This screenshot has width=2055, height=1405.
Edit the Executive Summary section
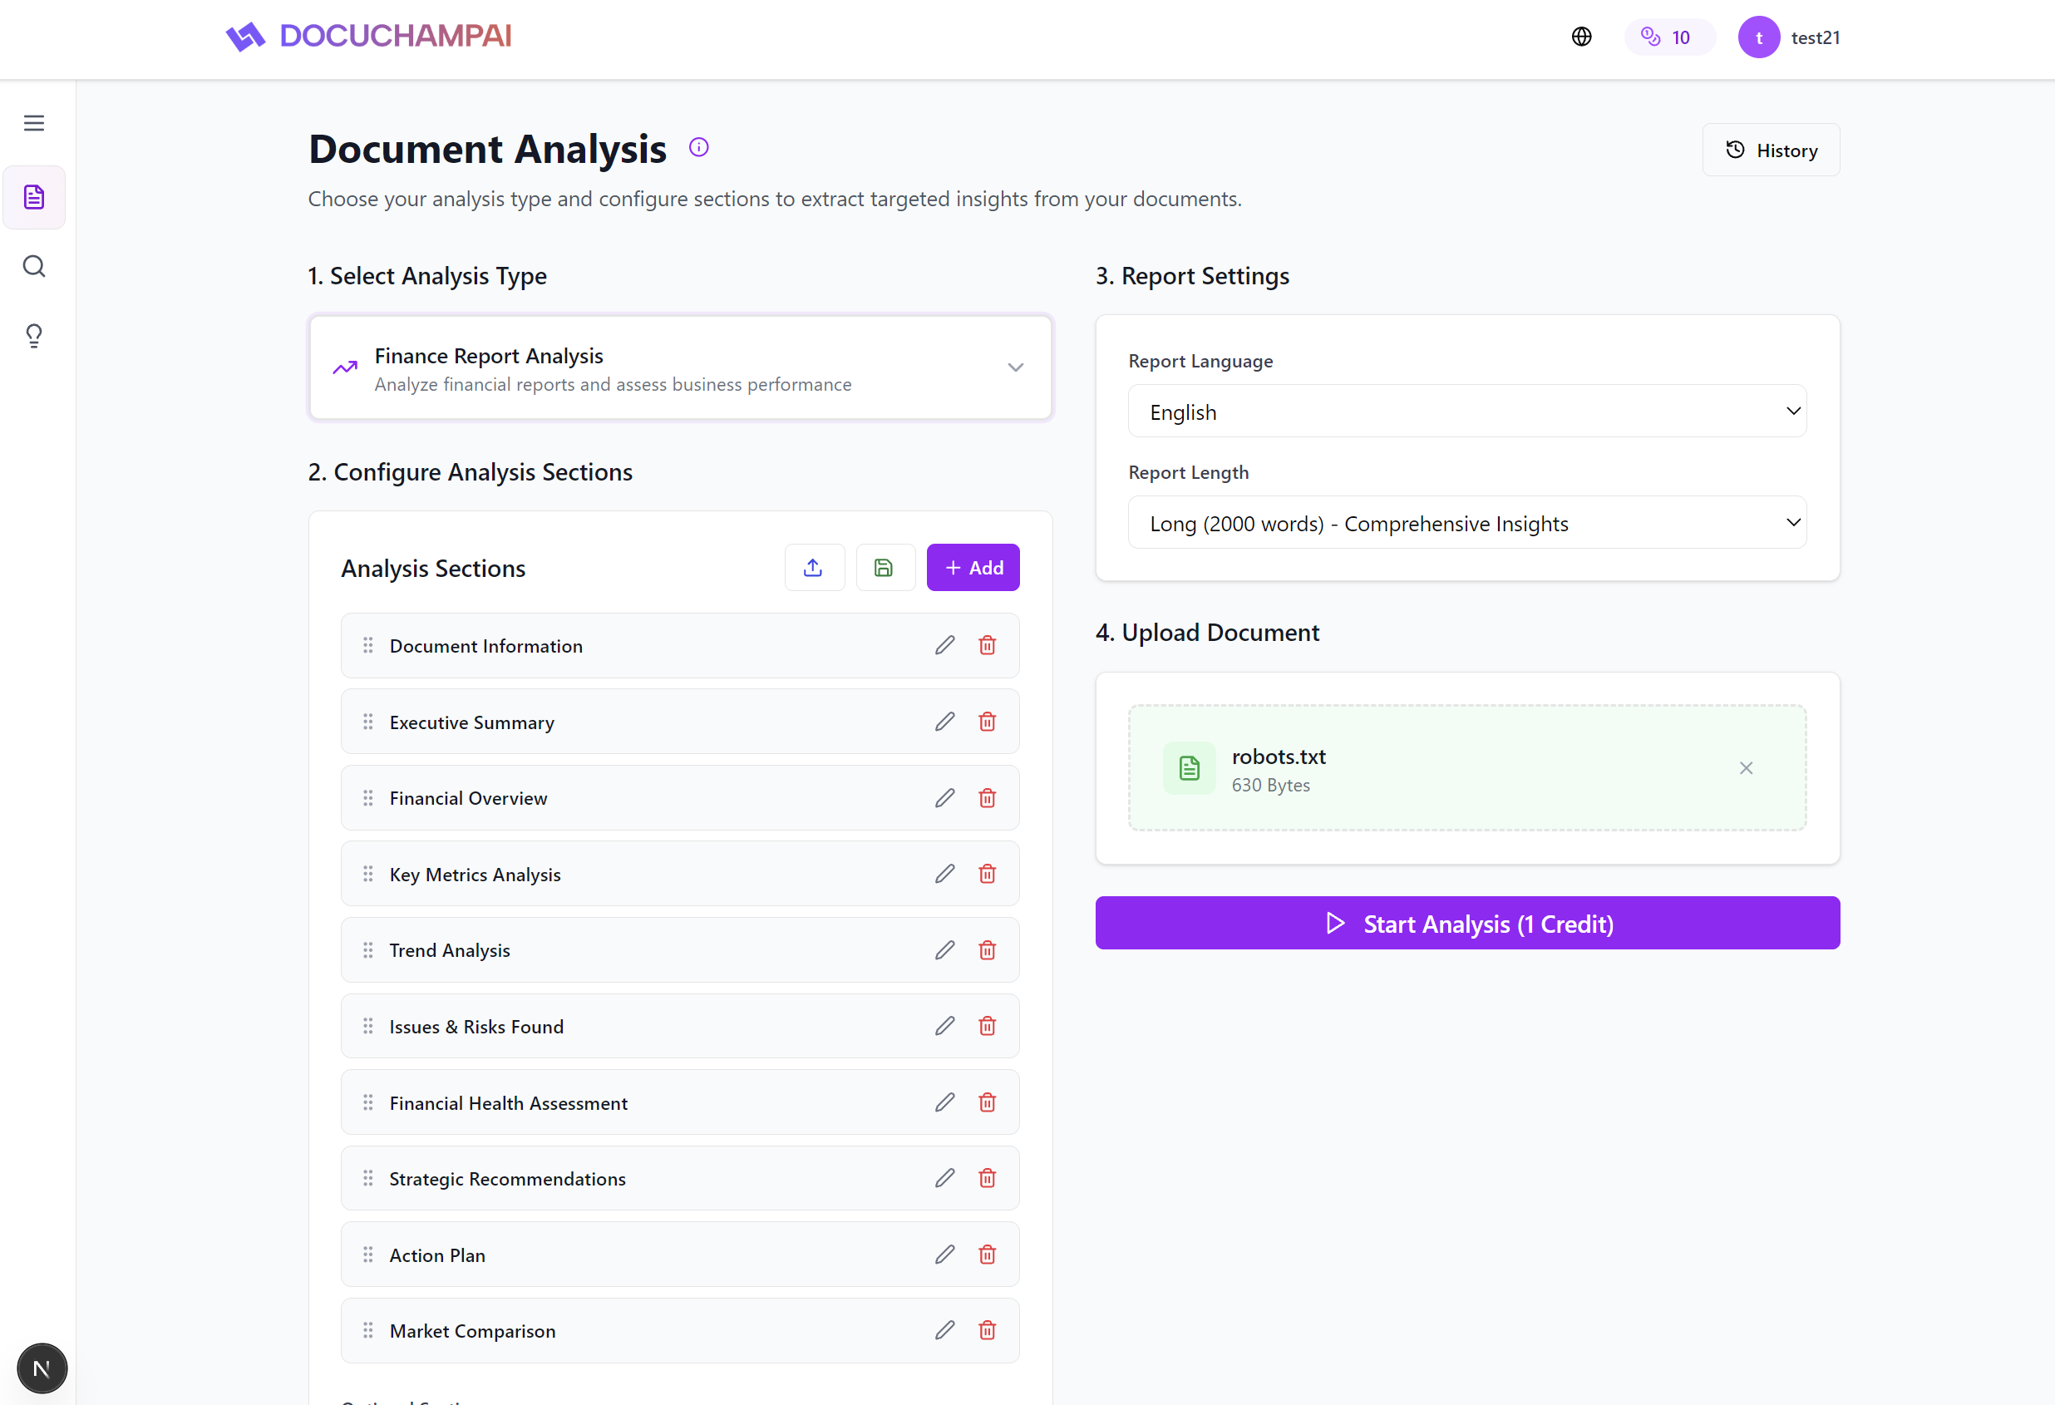click(944, 722)
